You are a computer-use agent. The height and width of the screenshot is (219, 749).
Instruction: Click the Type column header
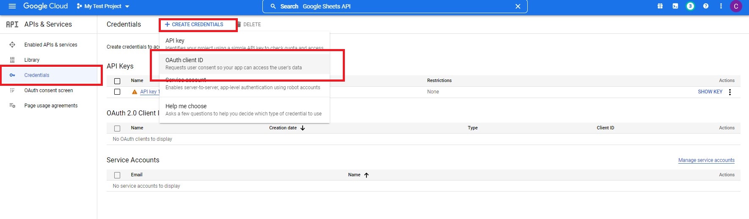(473, 128)
